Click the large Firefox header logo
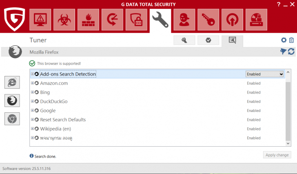The width and height of the screenshot is (297, 174). click(15, 51)
